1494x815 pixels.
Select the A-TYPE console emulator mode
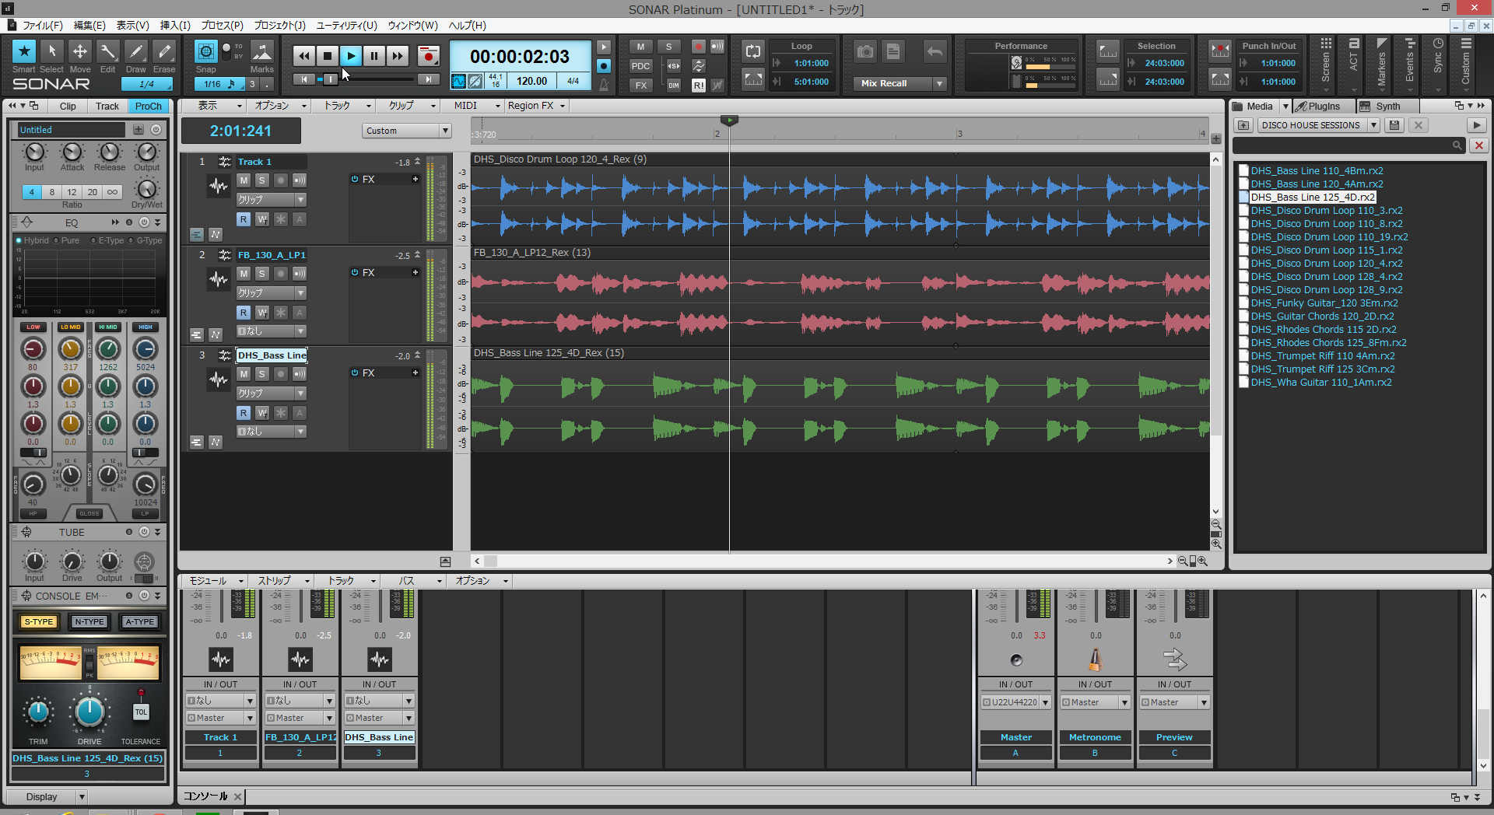(140, 622)
